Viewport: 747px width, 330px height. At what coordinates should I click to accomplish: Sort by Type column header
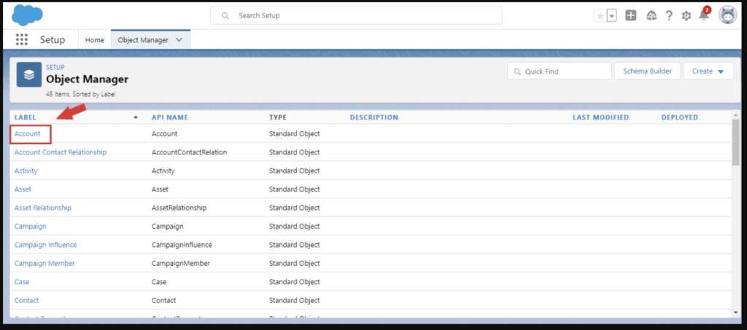[278, 117]
